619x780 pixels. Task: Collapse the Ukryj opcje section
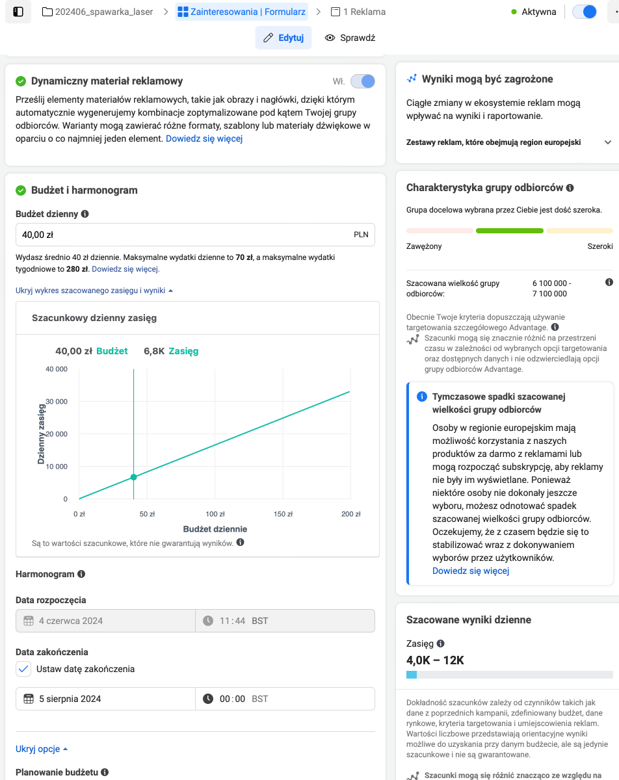coord(42,749)
